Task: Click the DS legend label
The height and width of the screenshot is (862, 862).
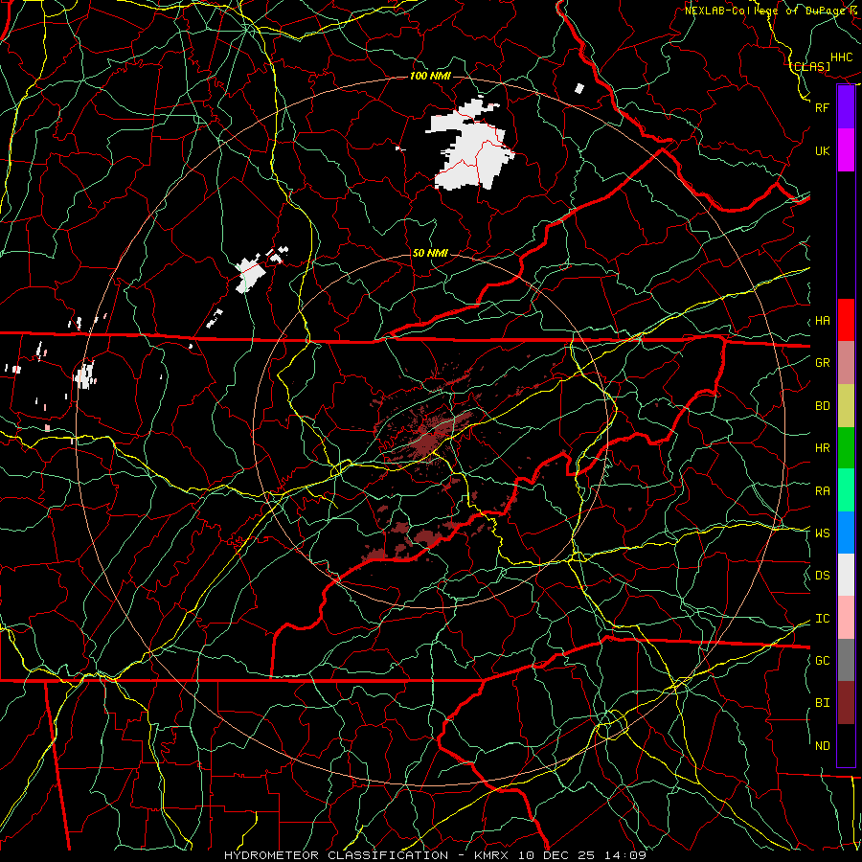Action: click(822, 576)
